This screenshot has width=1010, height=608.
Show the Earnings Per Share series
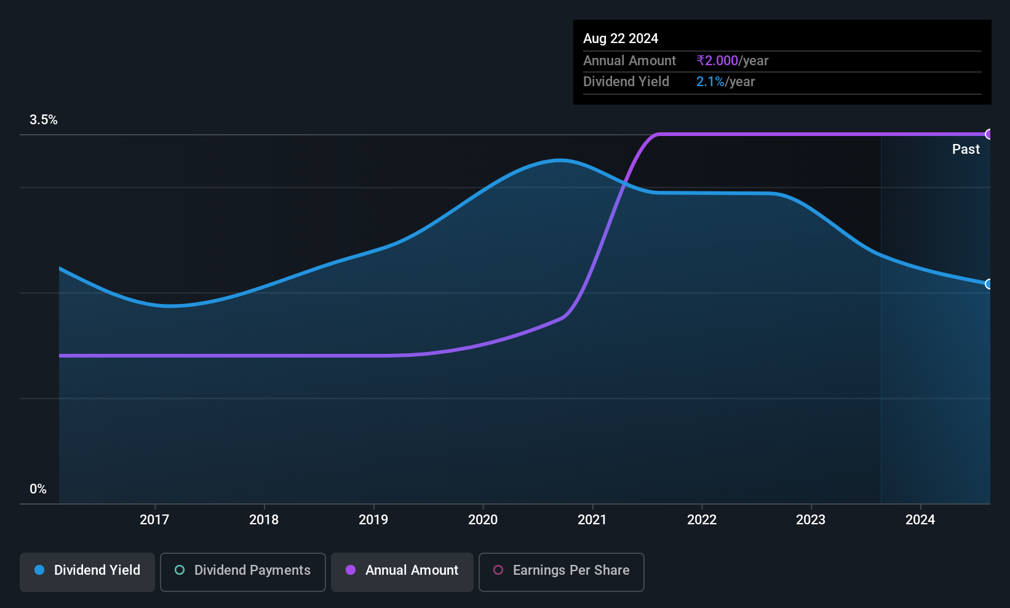click(x=561, y=572)
